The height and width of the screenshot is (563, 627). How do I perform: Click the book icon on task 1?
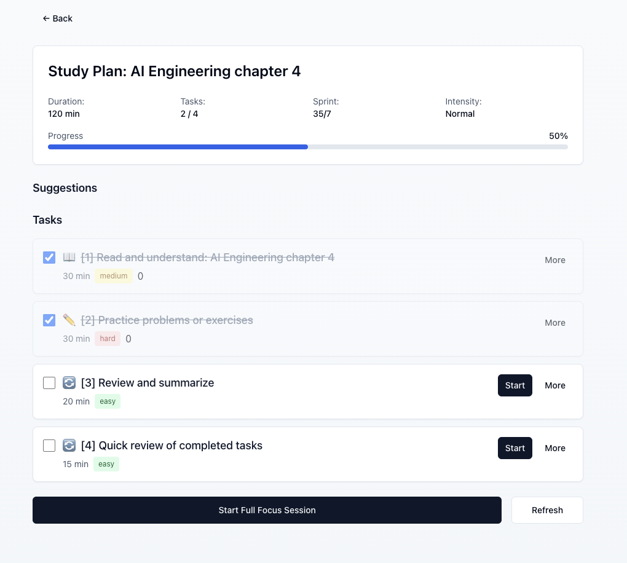[69, 258]
